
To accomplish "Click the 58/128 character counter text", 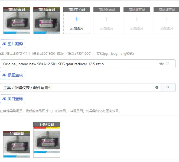I will (x=164, y=64).
